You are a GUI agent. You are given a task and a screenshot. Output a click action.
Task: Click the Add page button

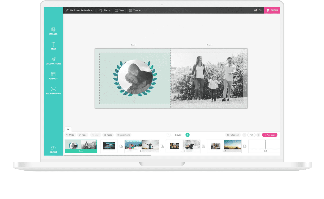[x=270, y=135]
